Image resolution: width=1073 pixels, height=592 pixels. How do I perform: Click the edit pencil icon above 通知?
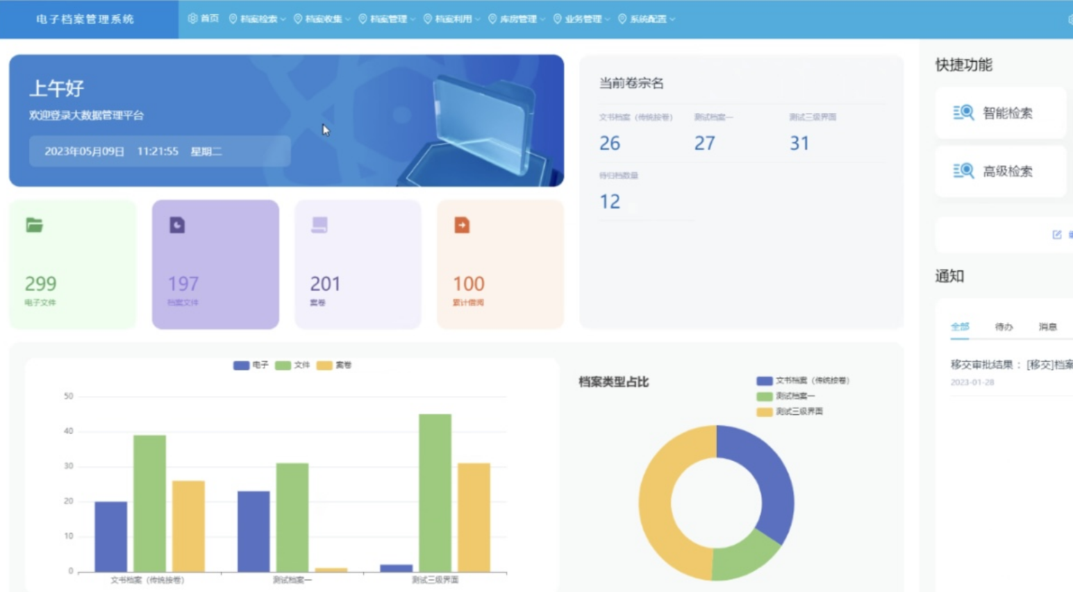1056,235
